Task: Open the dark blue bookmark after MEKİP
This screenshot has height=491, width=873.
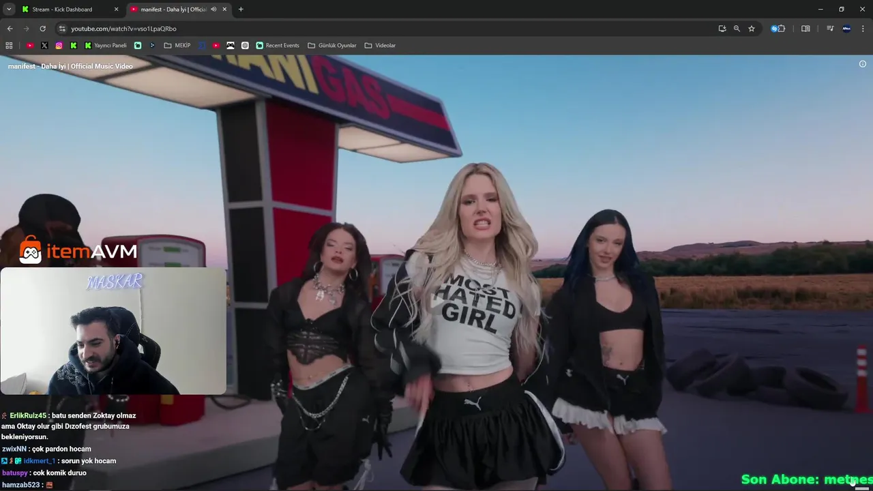Action: (x=202, y=45)
